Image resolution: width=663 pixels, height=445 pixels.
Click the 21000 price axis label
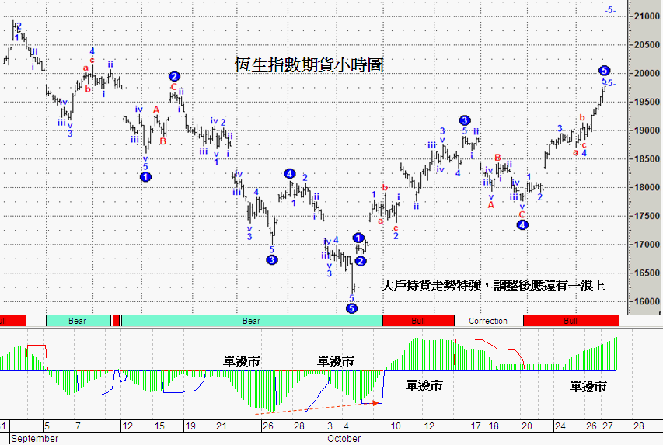(647, 16)
